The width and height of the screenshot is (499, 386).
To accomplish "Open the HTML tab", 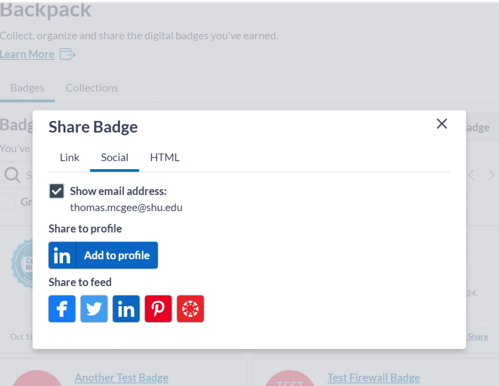I will [165, 157].
